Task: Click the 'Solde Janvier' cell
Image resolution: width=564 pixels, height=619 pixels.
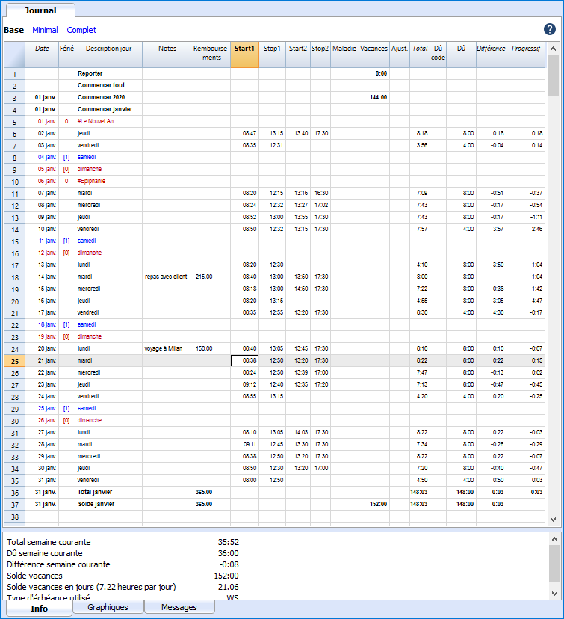Action: [108, 504]
